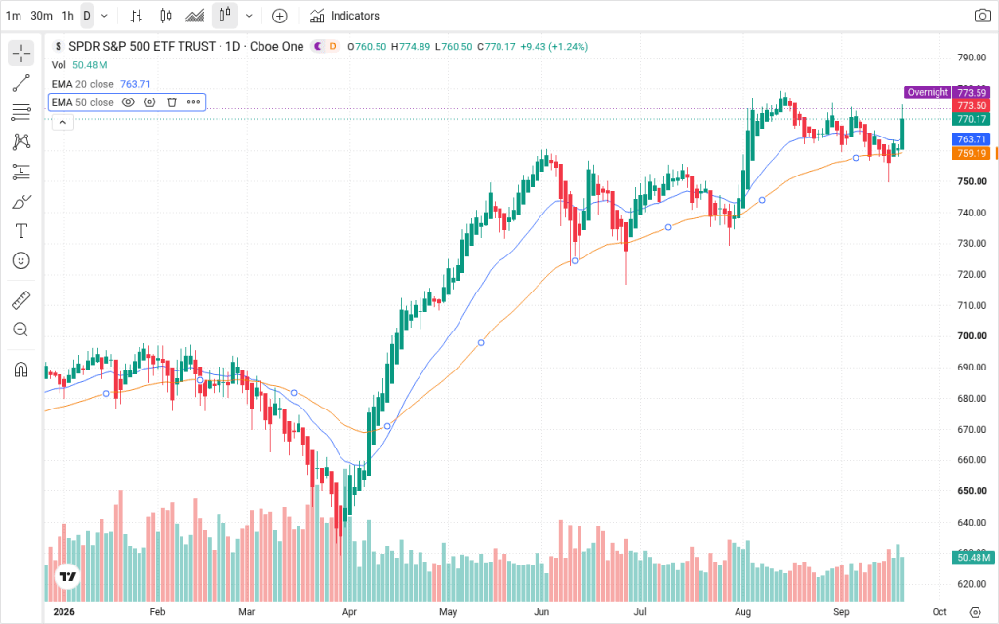Click the TradingView logo
Viewport: 999px width, 624px height.
(67, 577)
